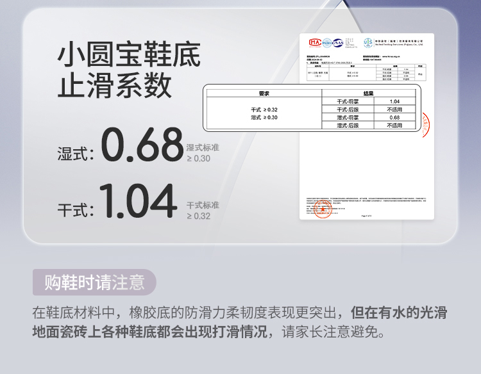This screenshot has width=481, height=374.
Task: Click the round red stamp at certificate bottom
Action: pos(323,209)
